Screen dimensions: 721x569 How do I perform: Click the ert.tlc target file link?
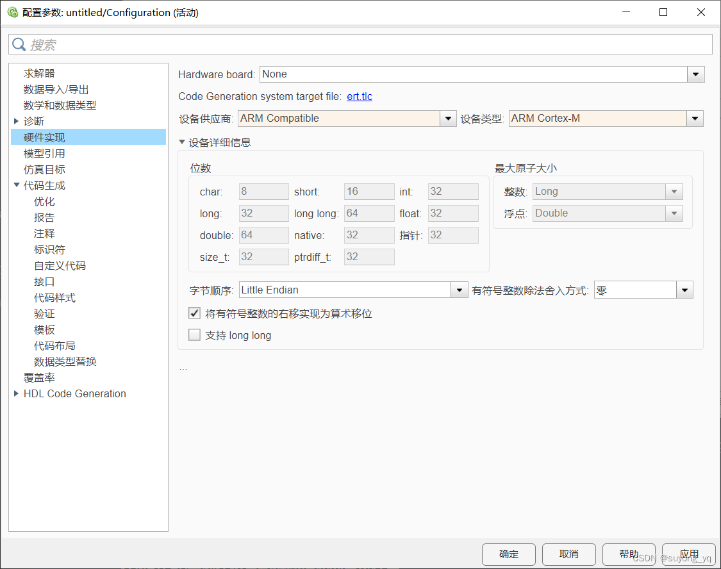click(x=360, y=97)
